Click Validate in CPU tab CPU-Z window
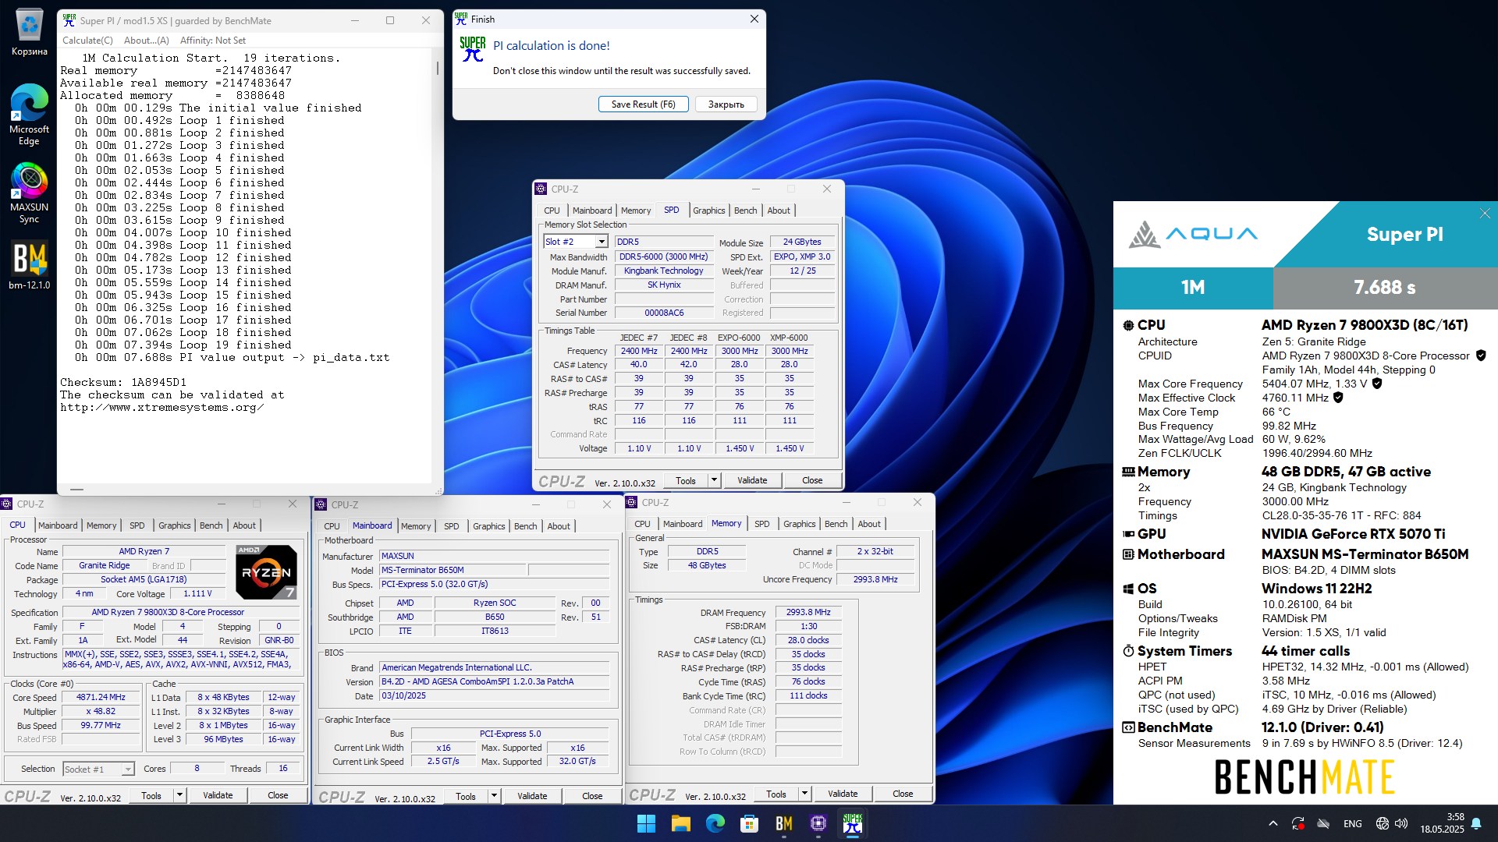 (218, 795)
